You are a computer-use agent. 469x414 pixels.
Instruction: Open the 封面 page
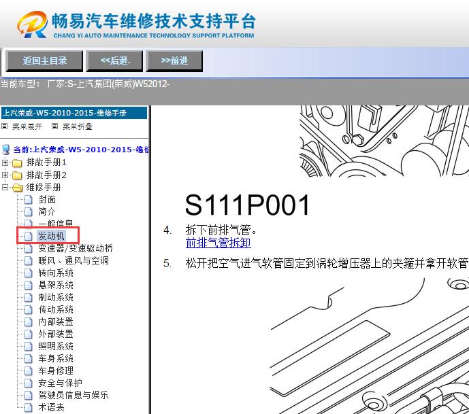47,200
